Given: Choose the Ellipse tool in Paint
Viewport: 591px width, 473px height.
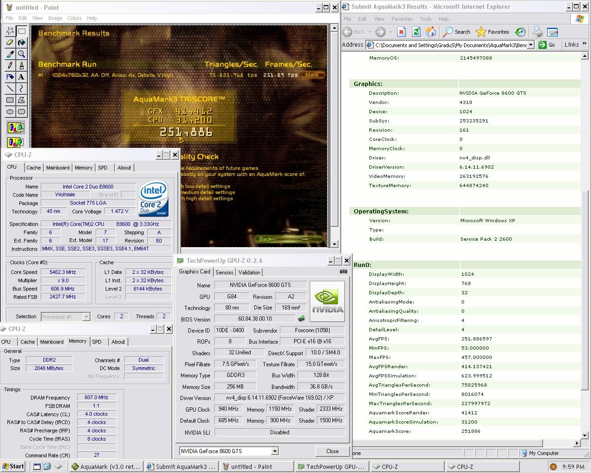Looking at the screenshot, I should point(10,112).
